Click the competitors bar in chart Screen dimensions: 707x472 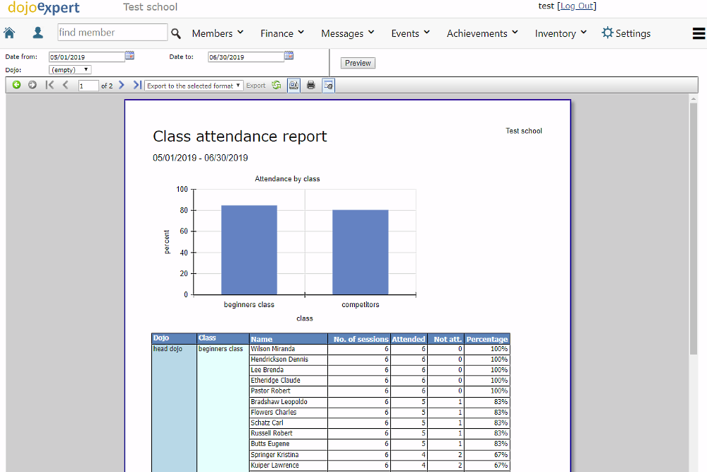pos(361,252)
